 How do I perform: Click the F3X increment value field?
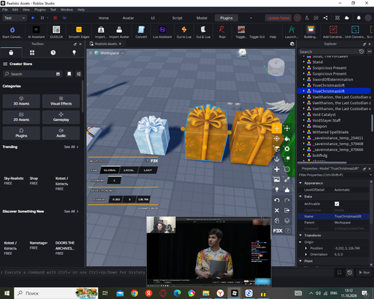tap(114, 180)
